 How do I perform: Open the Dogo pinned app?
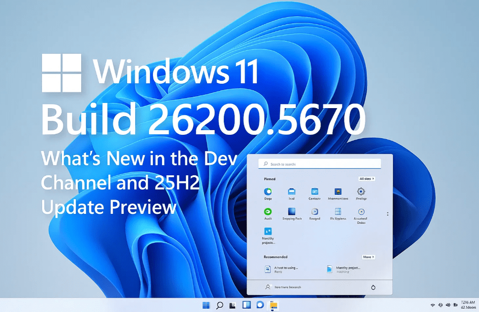click(x=268, y=193)
